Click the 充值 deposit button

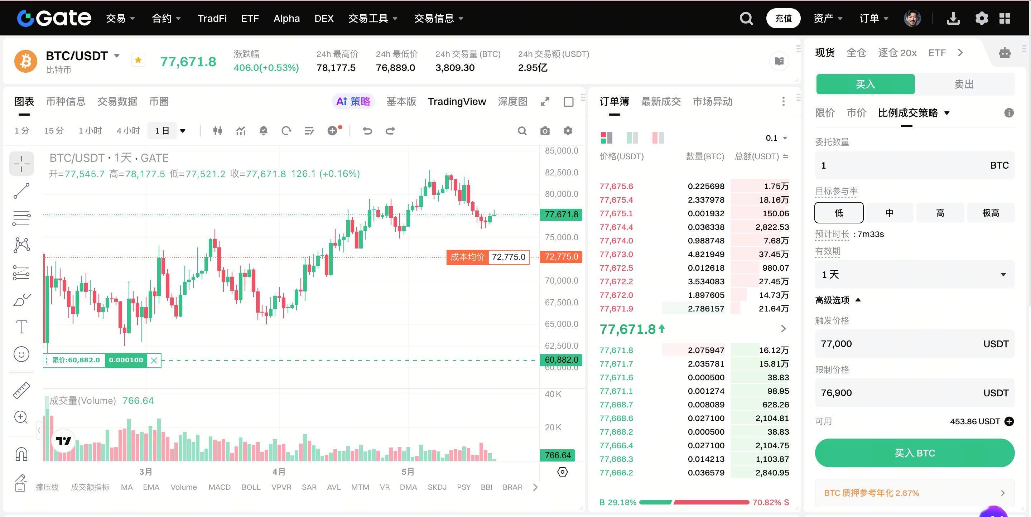(783, 18)
